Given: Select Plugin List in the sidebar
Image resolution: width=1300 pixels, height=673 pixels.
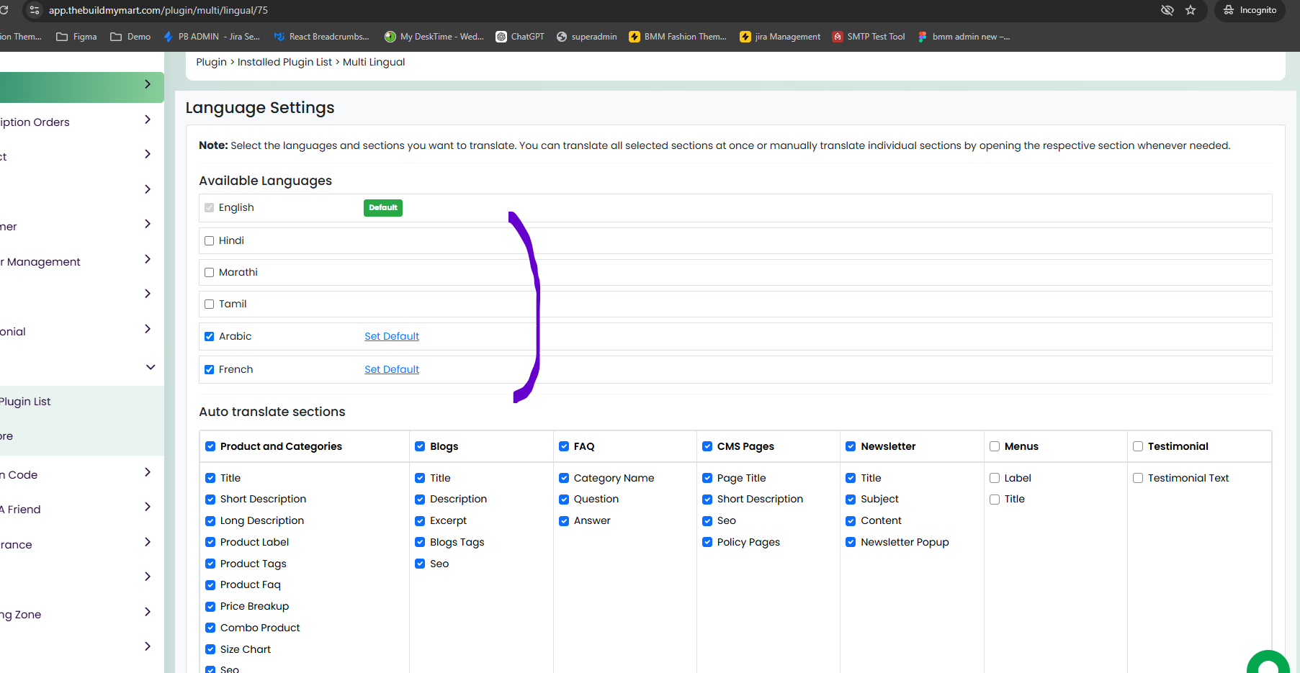Looking at the screenshot, I should pos(25,402).
